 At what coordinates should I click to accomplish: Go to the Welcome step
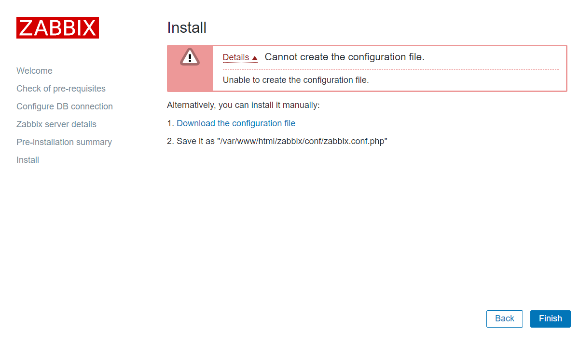click(34, 71)
